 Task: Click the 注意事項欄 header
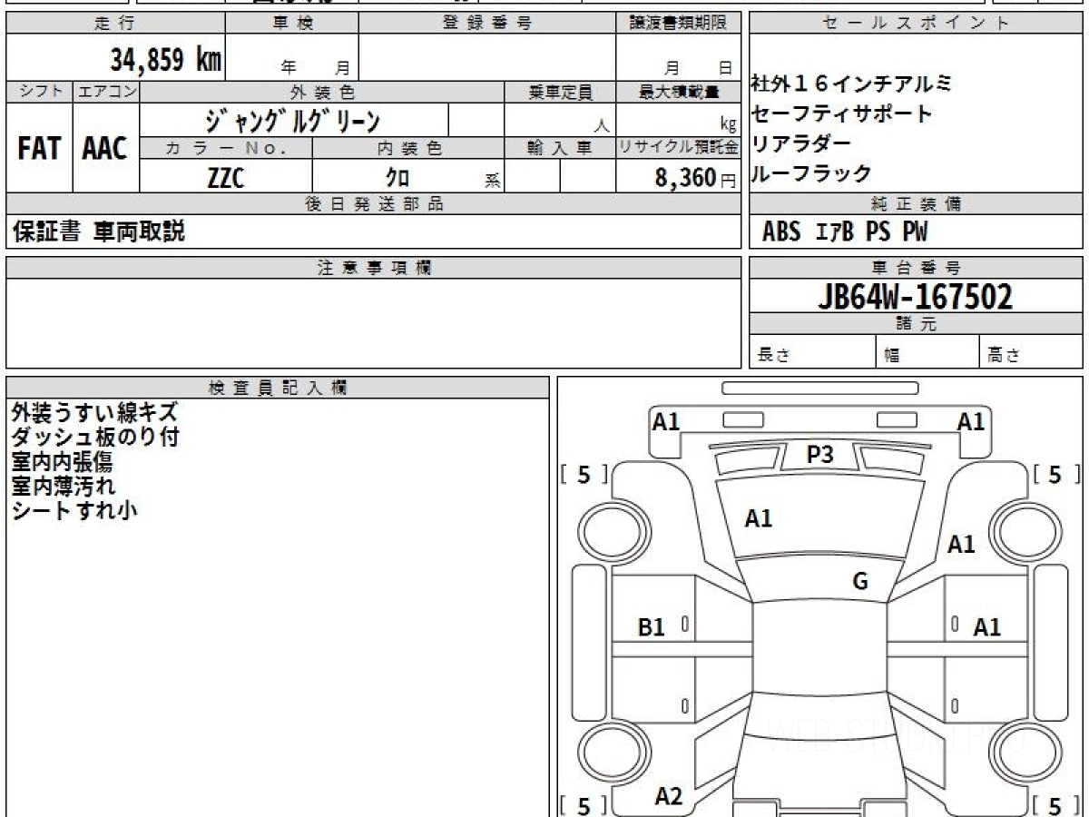click(373, 268)
